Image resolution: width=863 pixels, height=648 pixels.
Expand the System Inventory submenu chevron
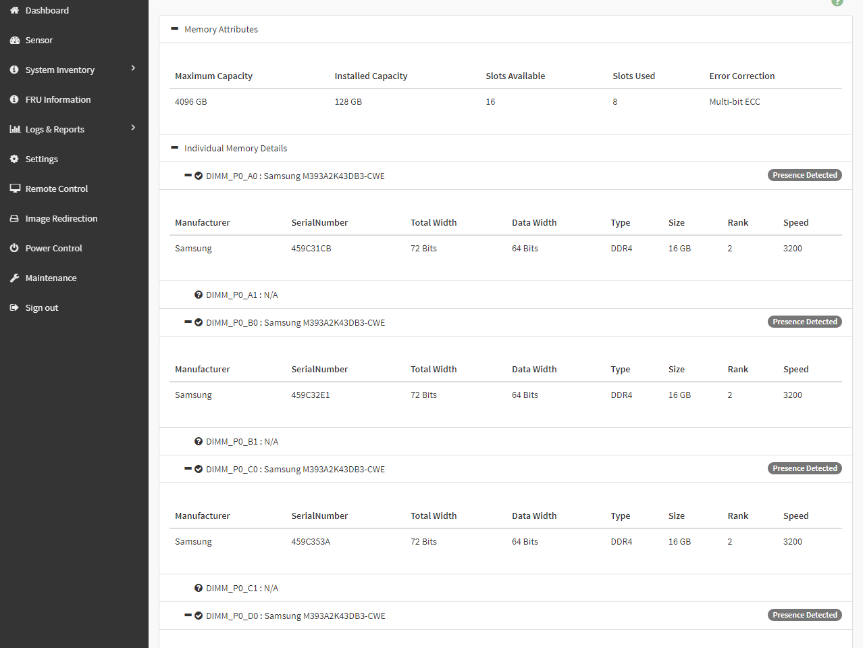(x=133, y=68)
